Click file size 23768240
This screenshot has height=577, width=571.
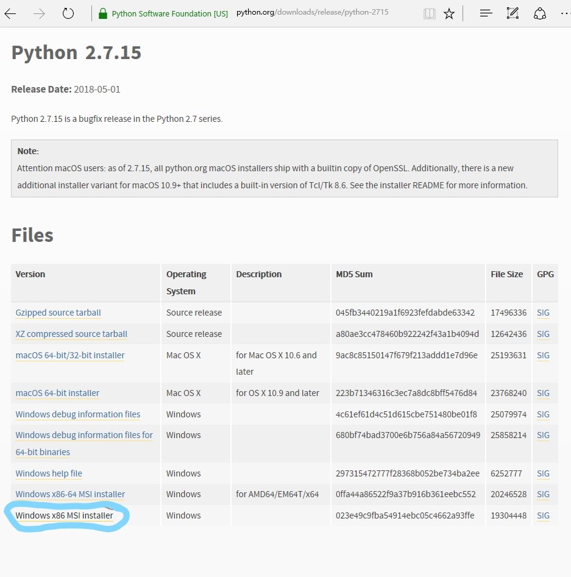pyautogui.click(x=508, y=394)
